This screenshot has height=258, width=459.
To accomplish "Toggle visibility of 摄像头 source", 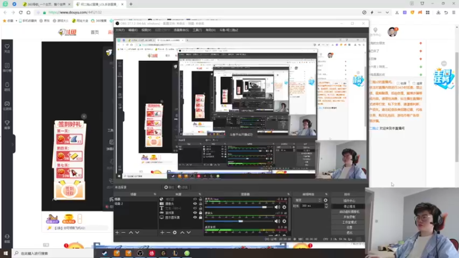I will pyautogui.click(x=195, y=204).
